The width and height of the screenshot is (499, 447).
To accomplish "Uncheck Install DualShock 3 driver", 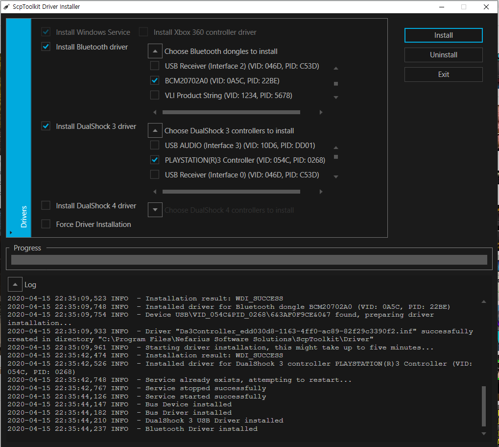I will tap(46, 126).
